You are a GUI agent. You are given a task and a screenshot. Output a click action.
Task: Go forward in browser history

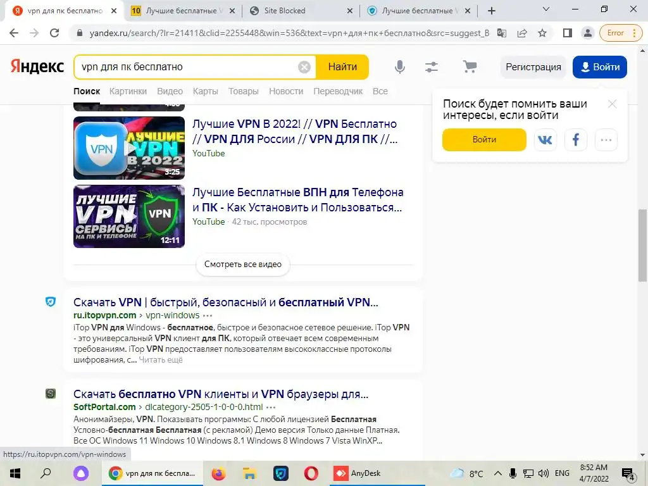[x=34, y=33]
